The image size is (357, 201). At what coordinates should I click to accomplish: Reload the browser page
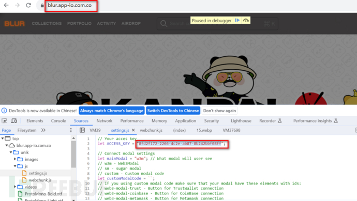pos(28,5)
